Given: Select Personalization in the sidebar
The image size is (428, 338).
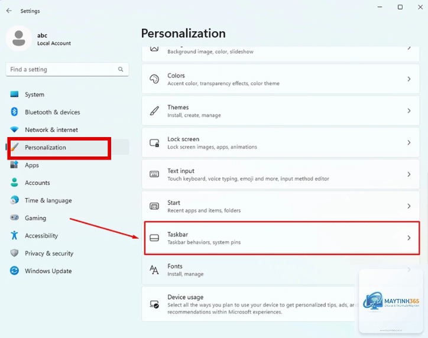Looking at the screenshot, I should point(67,147).
